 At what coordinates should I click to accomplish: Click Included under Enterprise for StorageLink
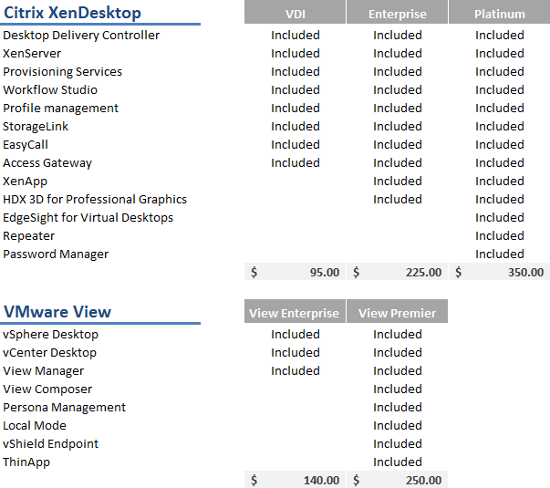click(398, 126)
